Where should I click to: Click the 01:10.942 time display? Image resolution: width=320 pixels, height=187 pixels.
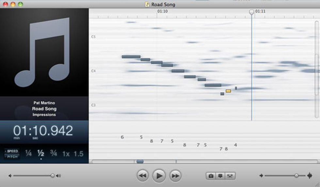point(43,130)
